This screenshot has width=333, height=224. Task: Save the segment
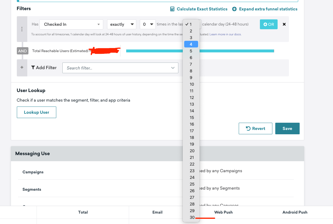287,128
